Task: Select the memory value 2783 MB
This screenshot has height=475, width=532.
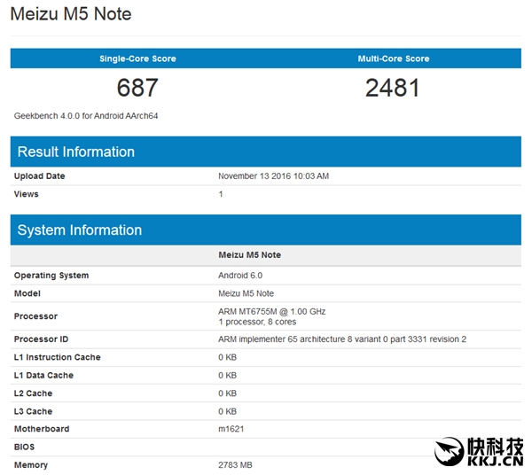Action: [x=235, y=465]
